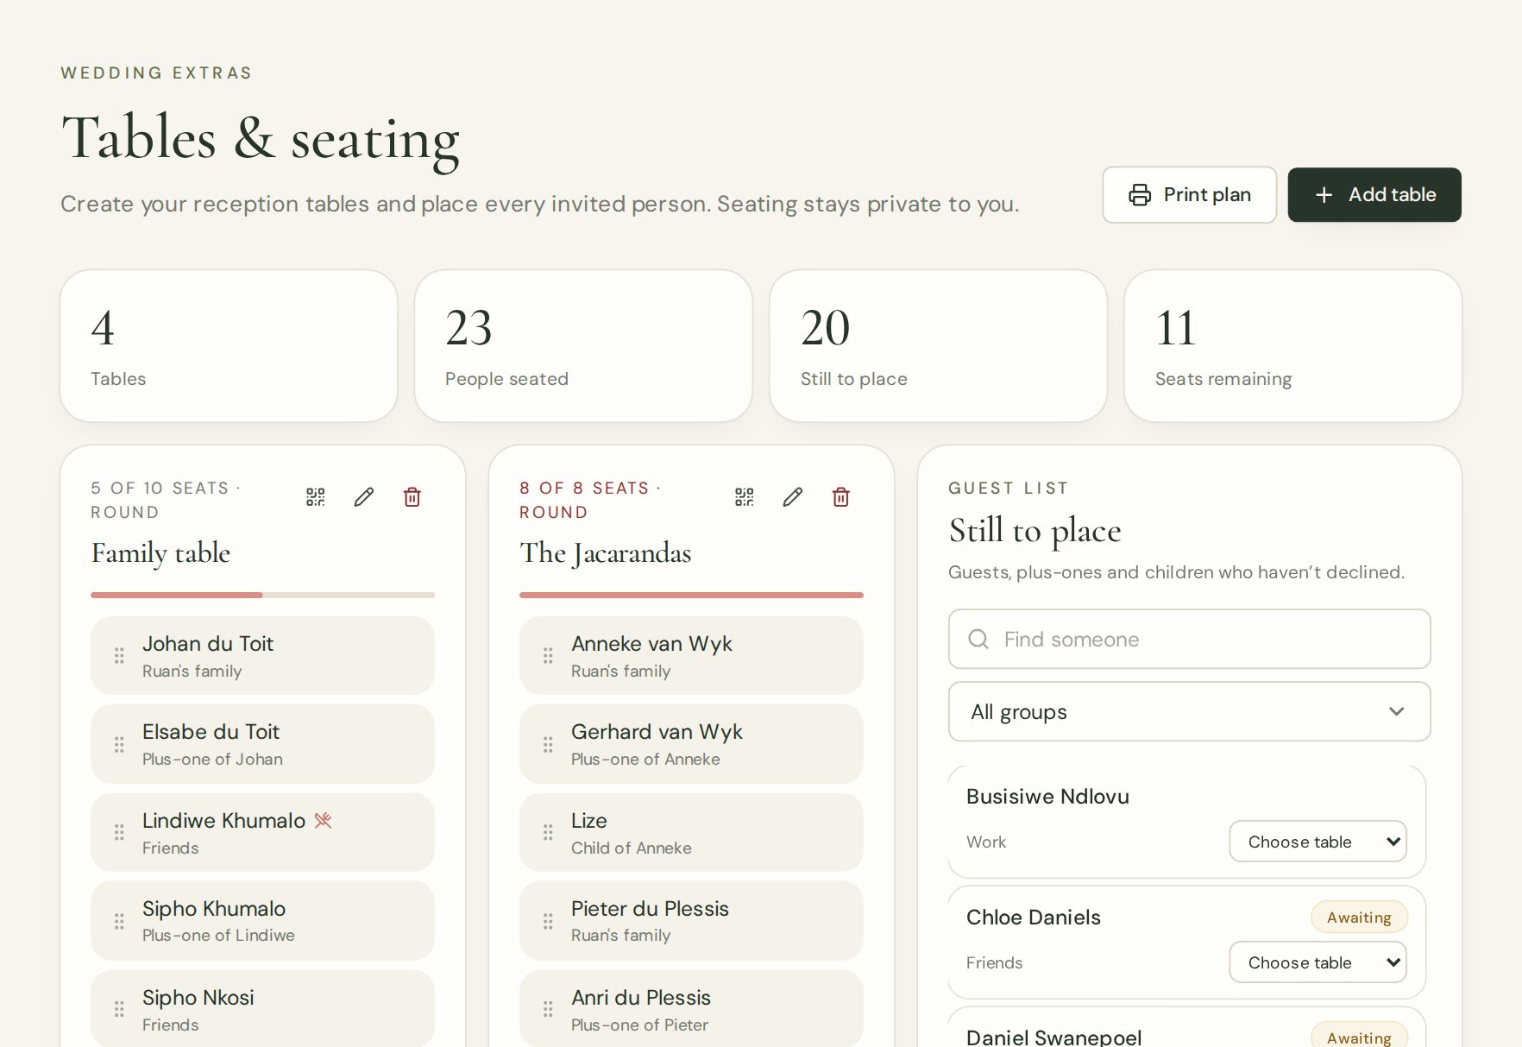1522x1047 pixels.
Task: Click drag handle beside Sipho Khumalo
Action: point(119,921)
